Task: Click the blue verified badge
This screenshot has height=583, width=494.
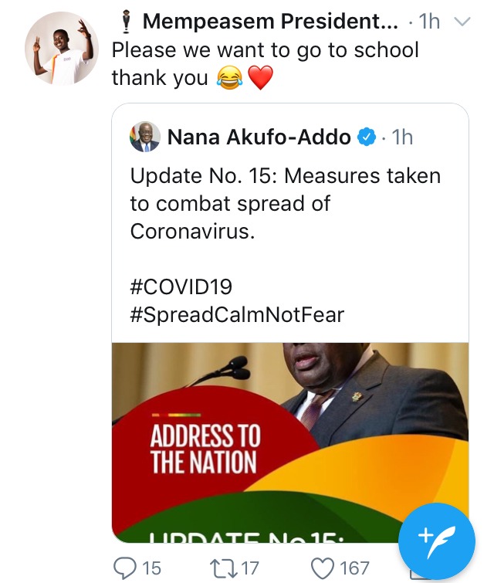Action: (x=366, y=138)
